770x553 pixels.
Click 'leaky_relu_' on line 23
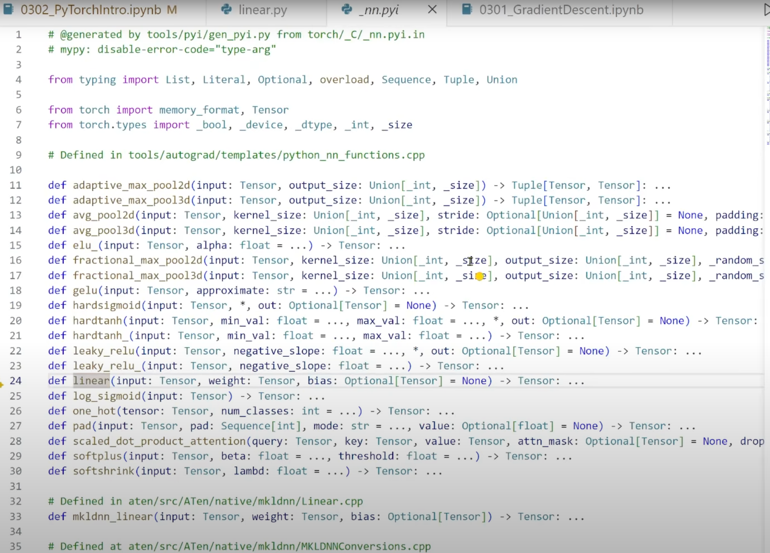(x=107, y=366)
